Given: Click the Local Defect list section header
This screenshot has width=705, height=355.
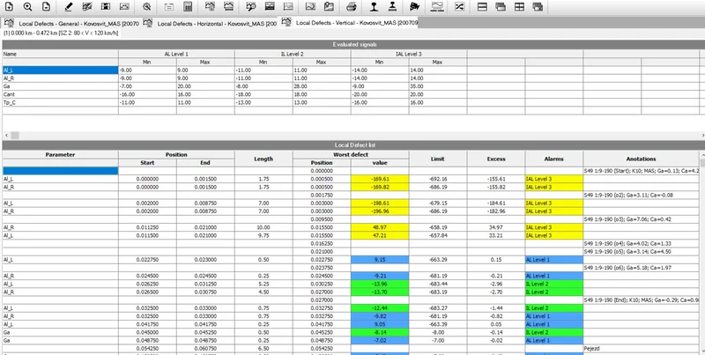Looking at the screenshot, I should point(353,145).
